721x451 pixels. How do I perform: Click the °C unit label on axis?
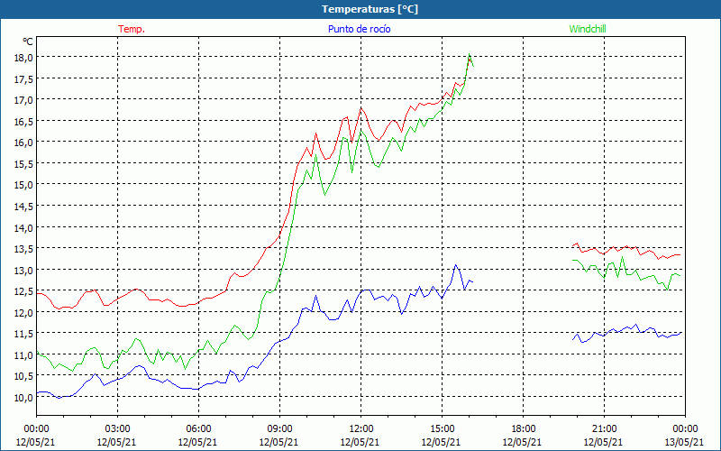[28, 41]
